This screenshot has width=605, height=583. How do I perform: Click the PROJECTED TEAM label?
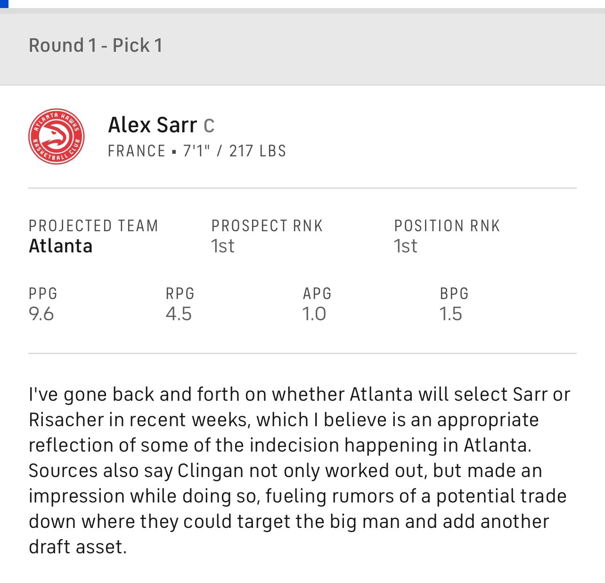point(93,226)
